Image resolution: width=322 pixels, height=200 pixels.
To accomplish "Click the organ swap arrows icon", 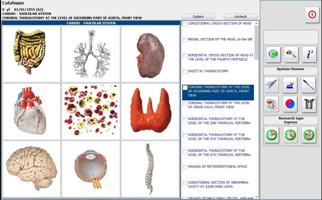I will coord(271,104).
